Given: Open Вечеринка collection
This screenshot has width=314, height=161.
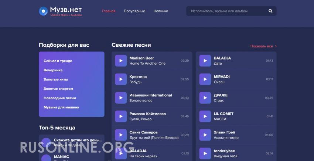Looking at the screenshot, I should 53,70.
